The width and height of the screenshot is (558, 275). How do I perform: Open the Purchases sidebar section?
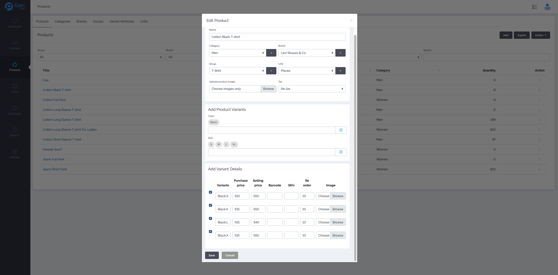tap(15, 110)
